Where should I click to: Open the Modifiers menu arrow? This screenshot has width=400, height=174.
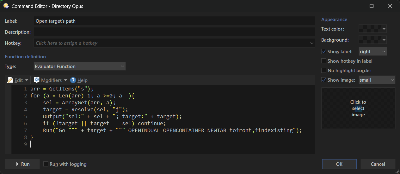(65, 80)
